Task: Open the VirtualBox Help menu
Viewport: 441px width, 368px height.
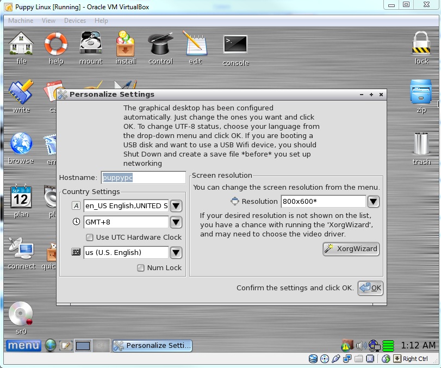Action: pyautogui.click(x=101, y=21)
